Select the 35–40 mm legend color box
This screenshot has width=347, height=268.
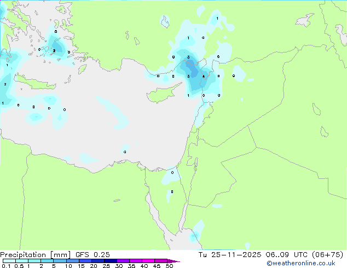click(x=135, y=261)
